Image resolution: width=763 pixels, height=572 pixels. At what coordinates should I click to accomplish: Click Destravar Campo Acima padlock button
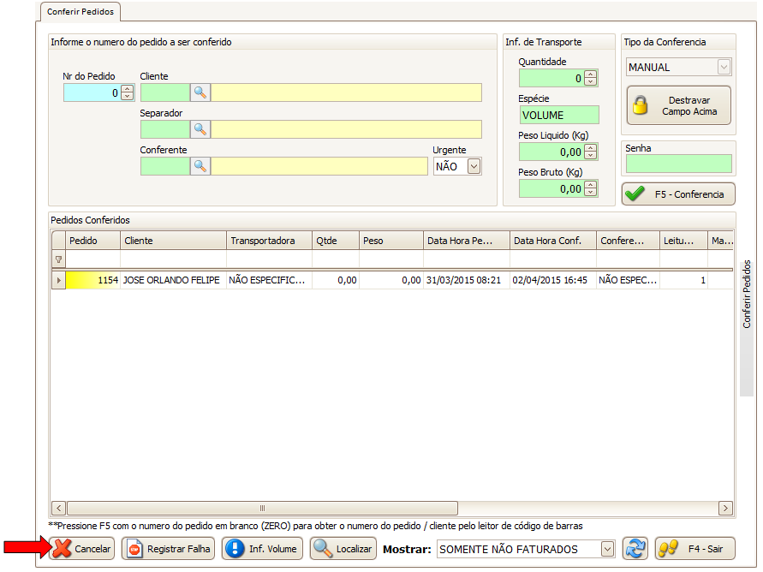(678, 106)
